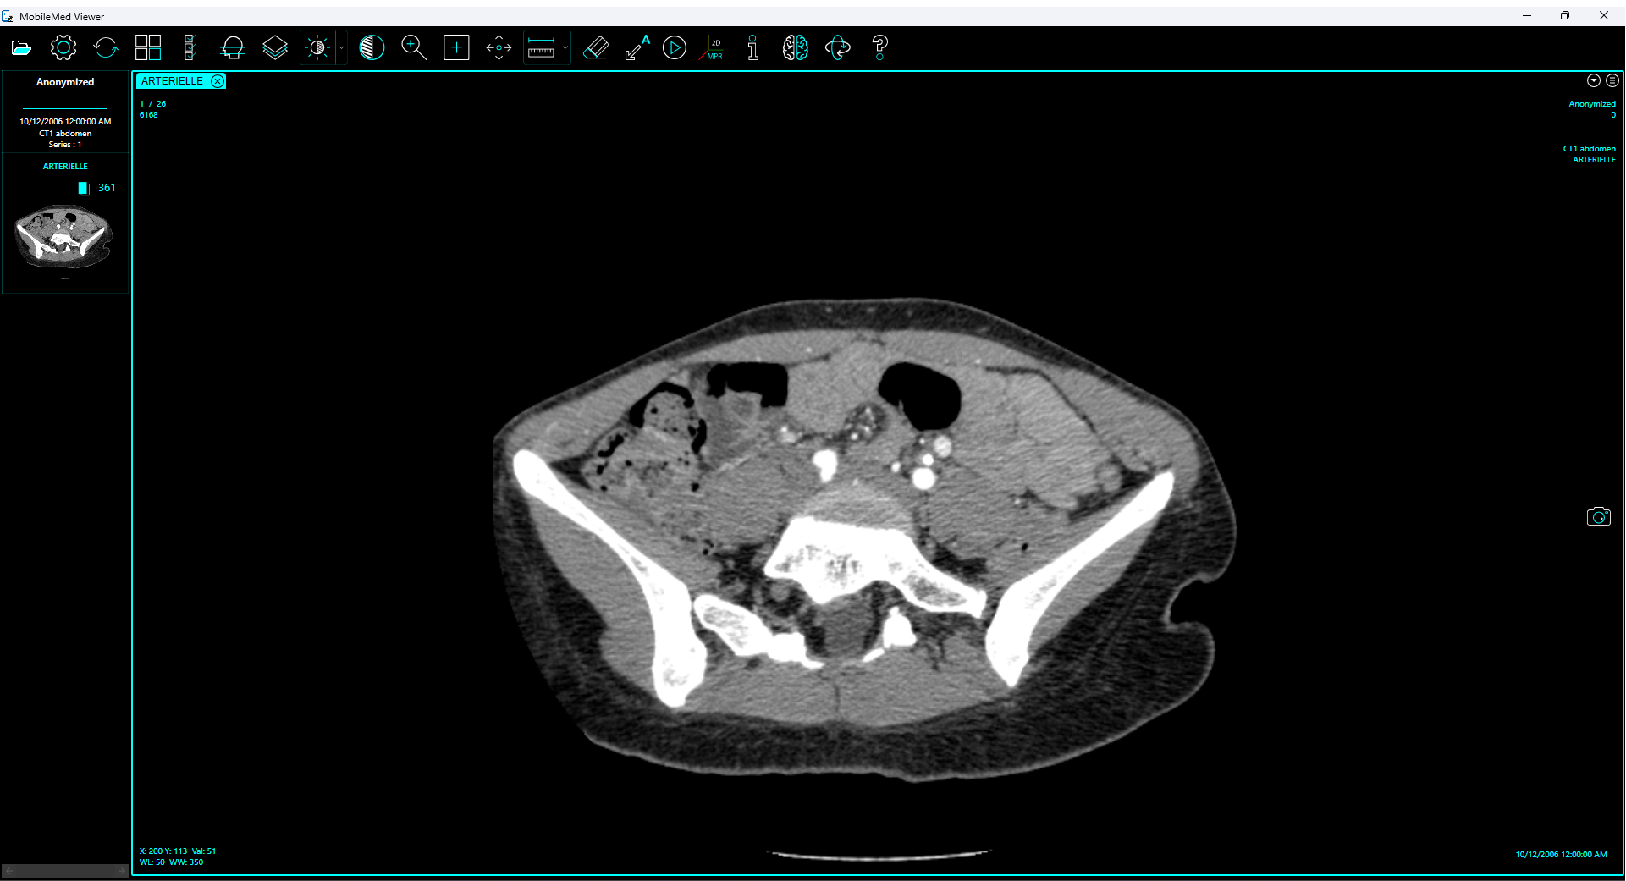Activate the Eraser tool
The image size is (1626, 881).
(595, 47)
